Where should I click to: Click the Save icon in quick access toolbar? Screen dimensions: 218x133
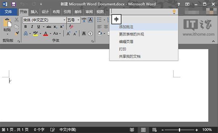pos(13,4)
